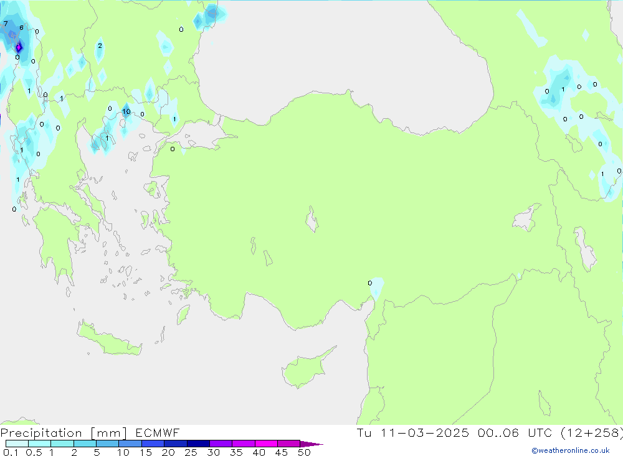This screenshot has height=456, width=623.
Task: Click the '40' legend tick label
Action: click(259, 452)
